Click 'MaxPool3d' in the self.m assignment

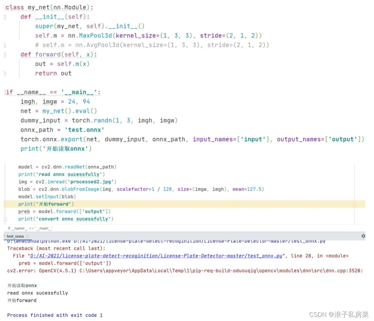click(96, 36)
